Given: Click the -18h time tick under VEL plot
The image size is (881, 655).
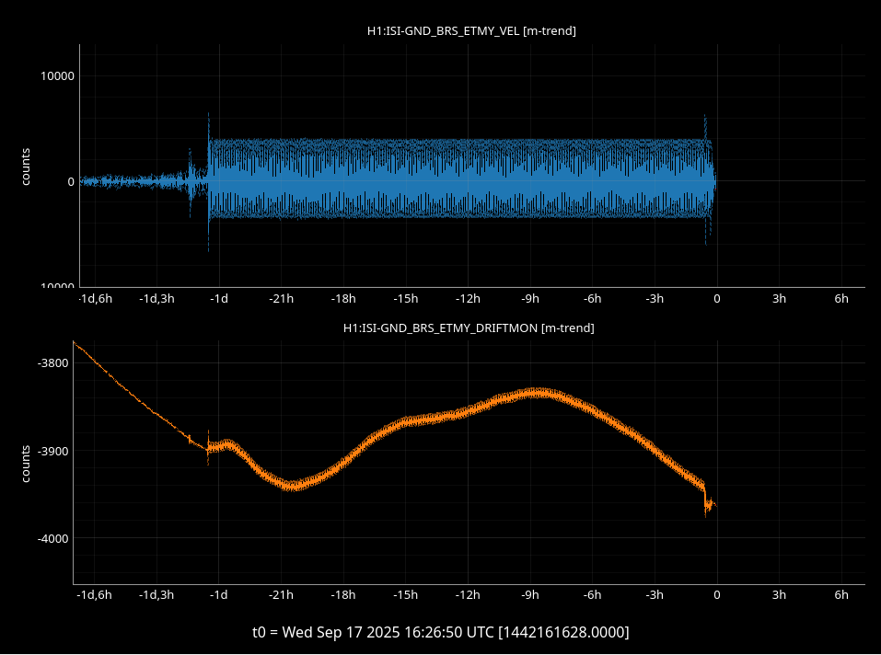Looking at the screenshot, I should (x=343, y=299).
